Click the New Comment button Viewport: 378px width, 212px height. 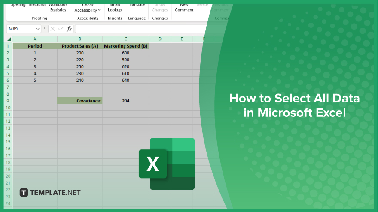click(184, 8)
